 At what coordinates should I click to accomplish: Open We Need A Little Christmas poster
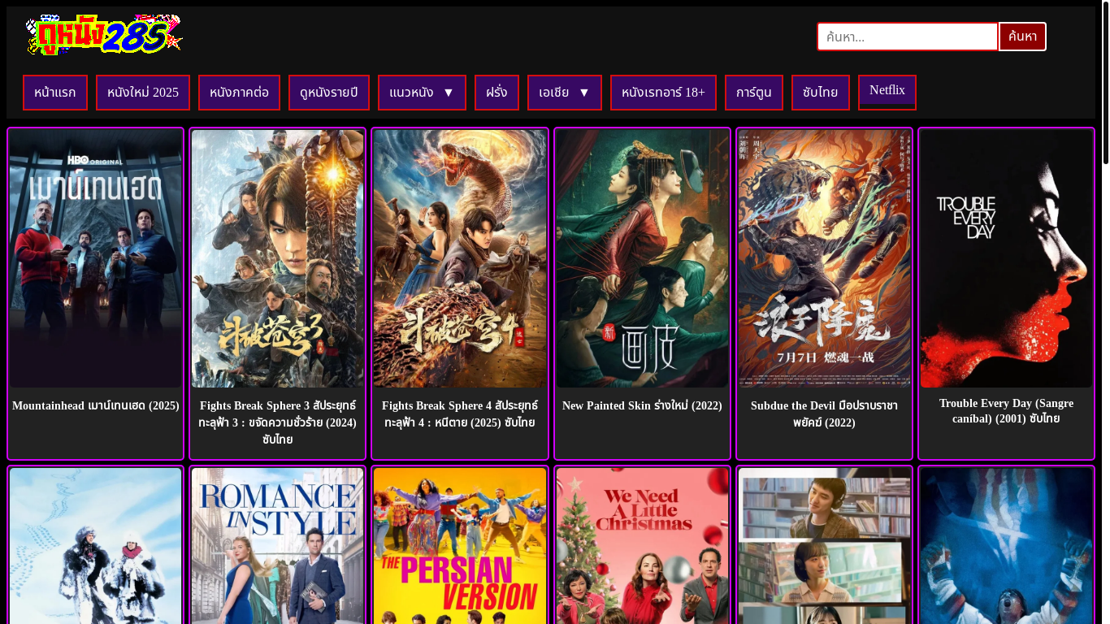[x=642, y=546]
